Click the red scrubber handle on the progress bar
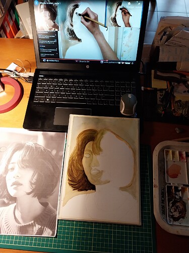189x253 pixels. click(107, 60)
